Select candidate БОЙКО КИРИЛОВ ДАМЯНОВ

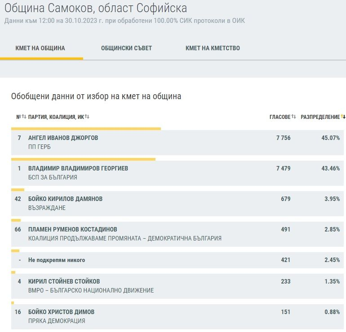coord(65,199)
